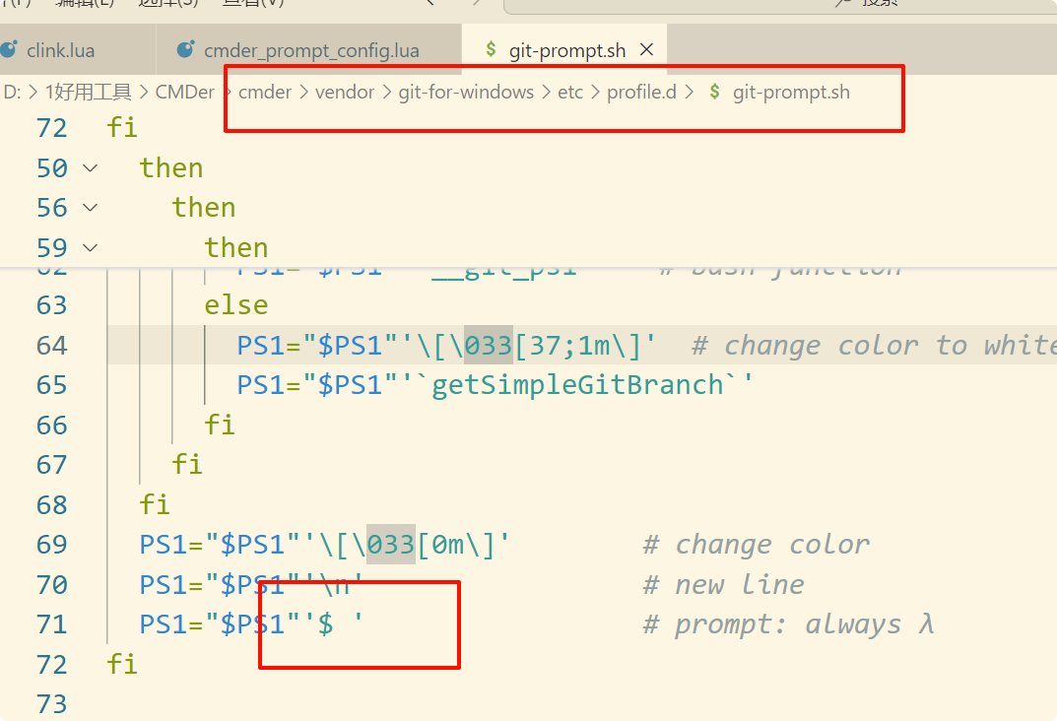Select line number 68
The height and width of the screenshot is (721, 1057).
click(52, 505)
